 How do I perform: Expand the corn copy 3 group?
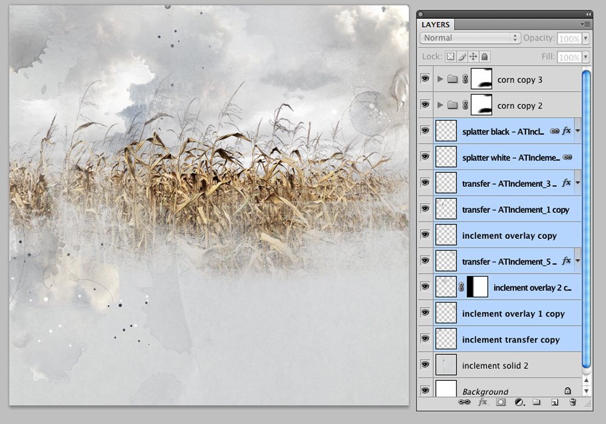tap(440, 79)
